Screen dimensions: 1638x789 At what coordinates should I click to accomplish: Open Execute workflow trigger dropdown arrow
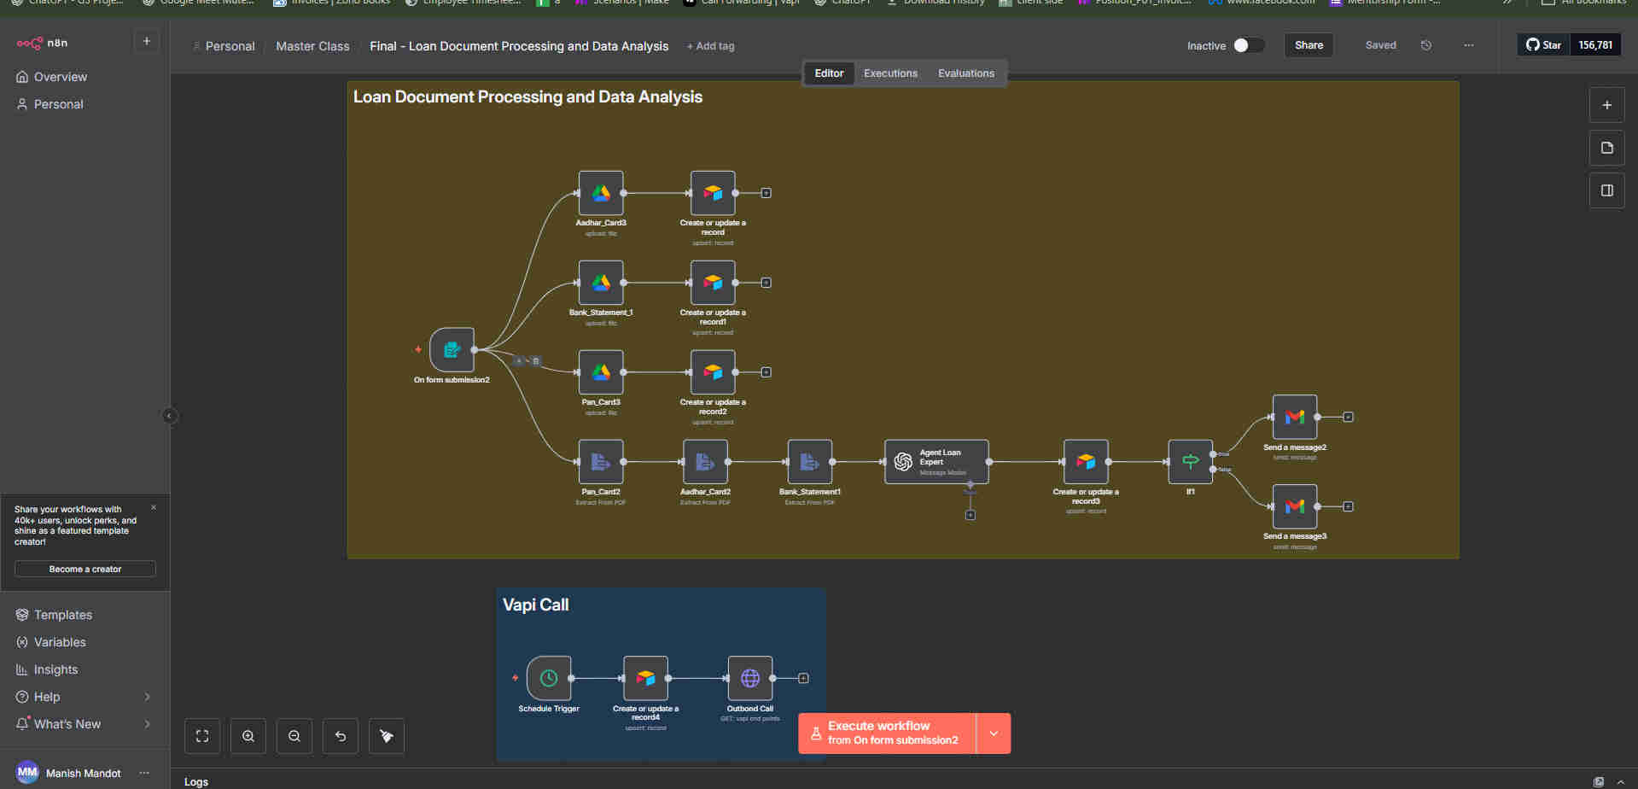point(994,733)
